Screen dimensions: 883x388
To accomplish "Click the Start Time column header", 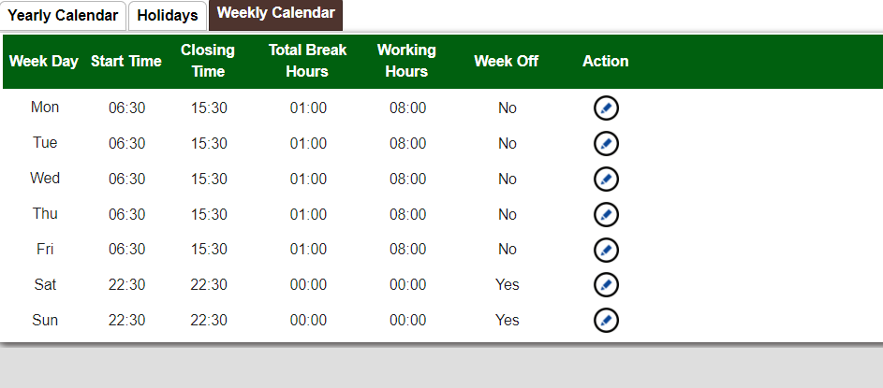I will click(126, 62).
